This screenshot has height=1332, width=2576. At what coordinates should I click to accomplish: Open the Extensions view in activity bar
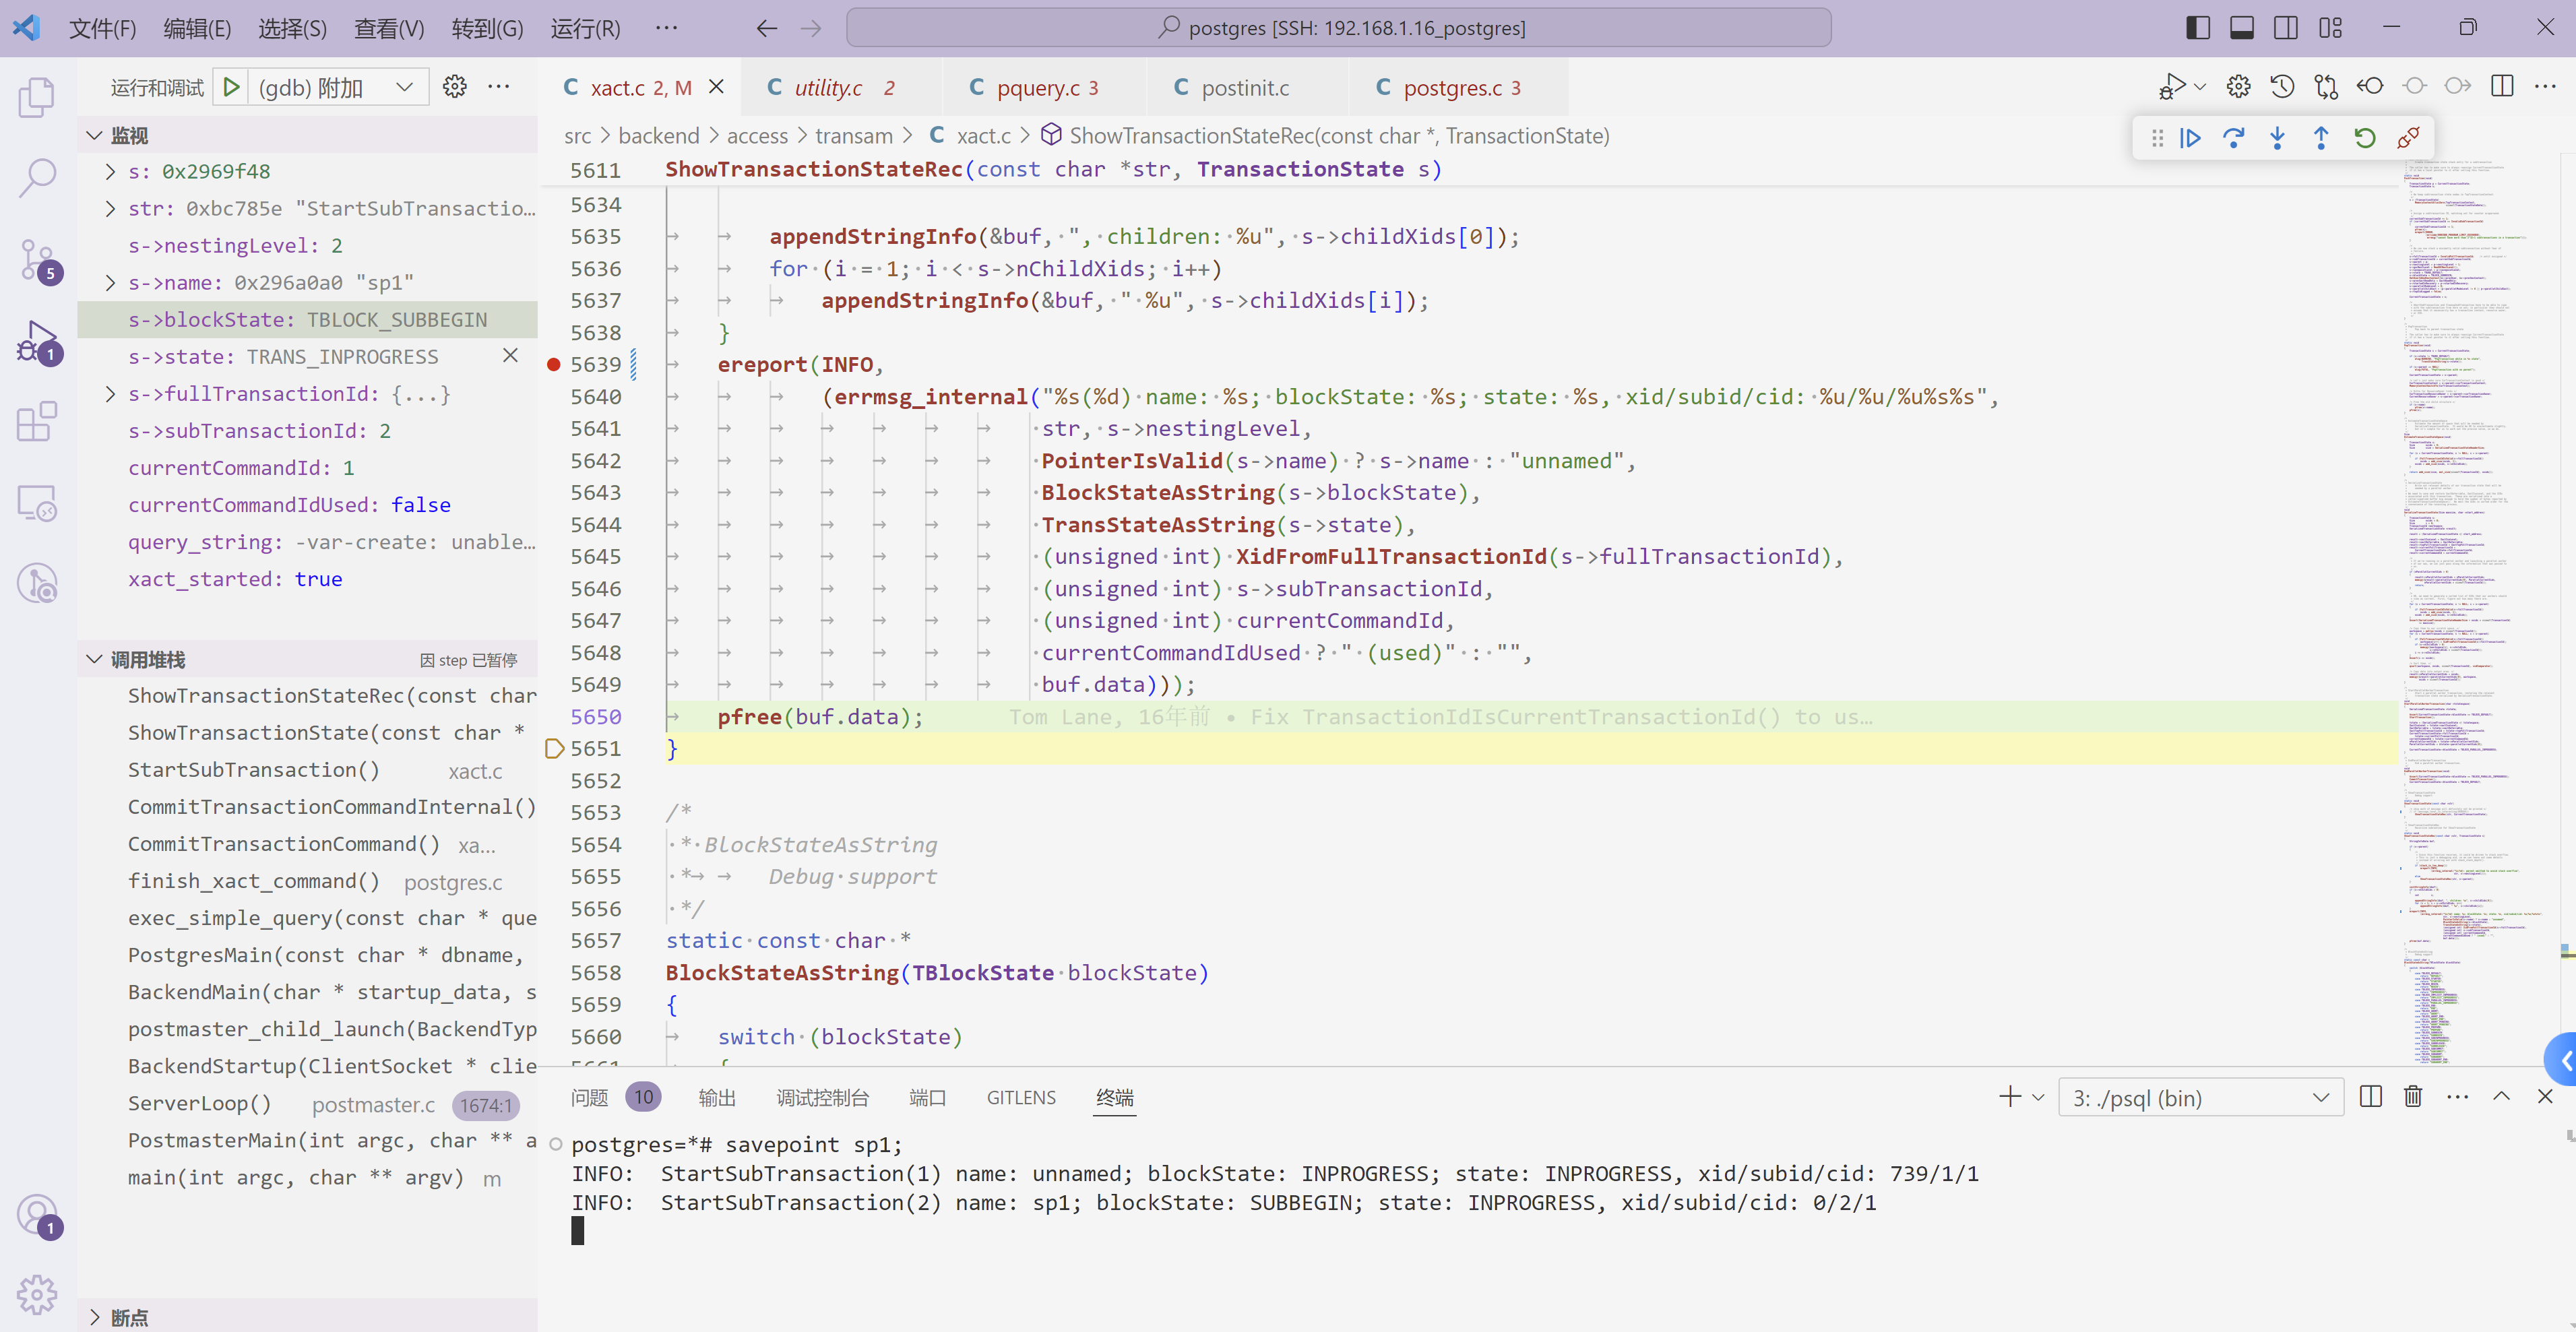pyautogui.click(x=37, y=422)
